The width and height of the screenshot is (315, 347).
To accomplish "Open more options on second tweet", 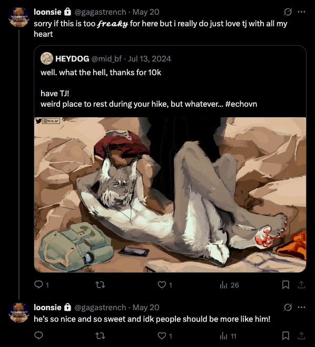I will [301, 307].
